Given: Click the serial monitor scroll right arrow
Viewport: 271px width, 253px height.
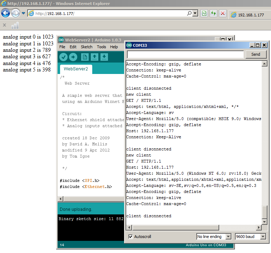Looking at the screenshot, I should (x=259, y=227).
